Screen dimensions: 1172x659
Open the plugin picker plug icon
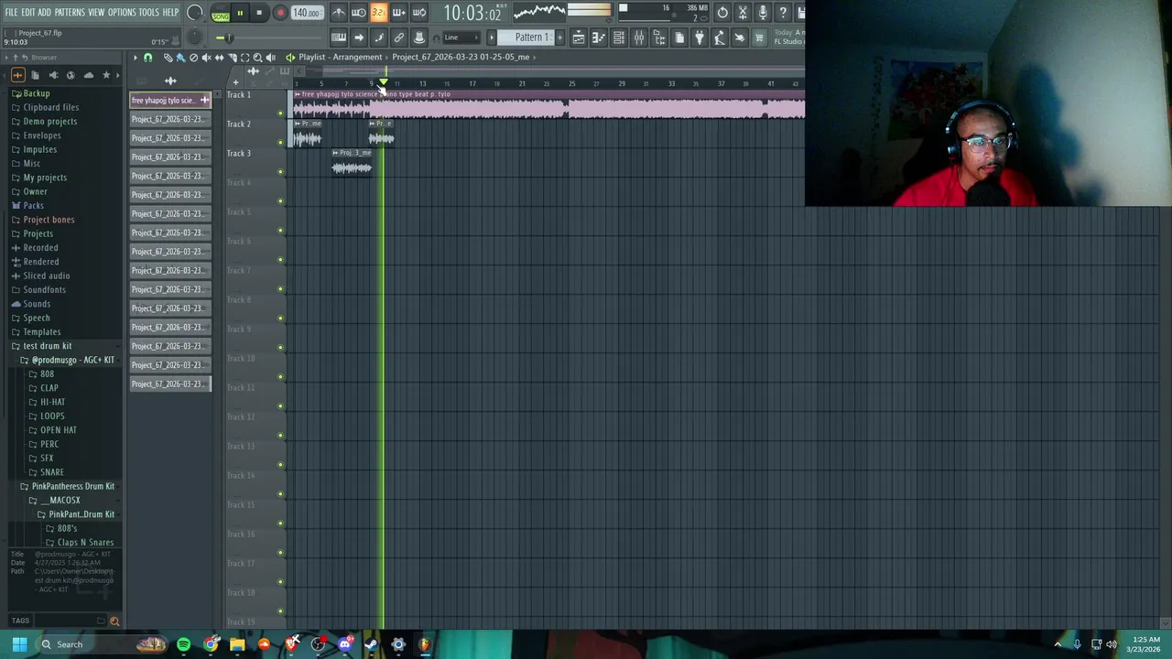coord(700,38)
